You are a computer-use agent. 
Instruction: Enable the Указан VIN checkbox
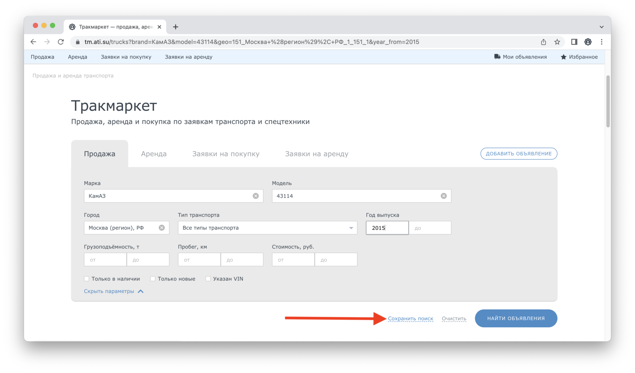[x=208, y=279]
